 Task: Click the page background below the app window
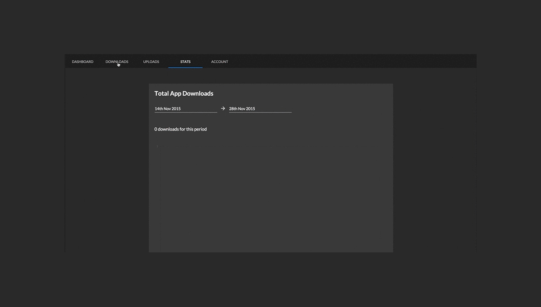[270, 280]
